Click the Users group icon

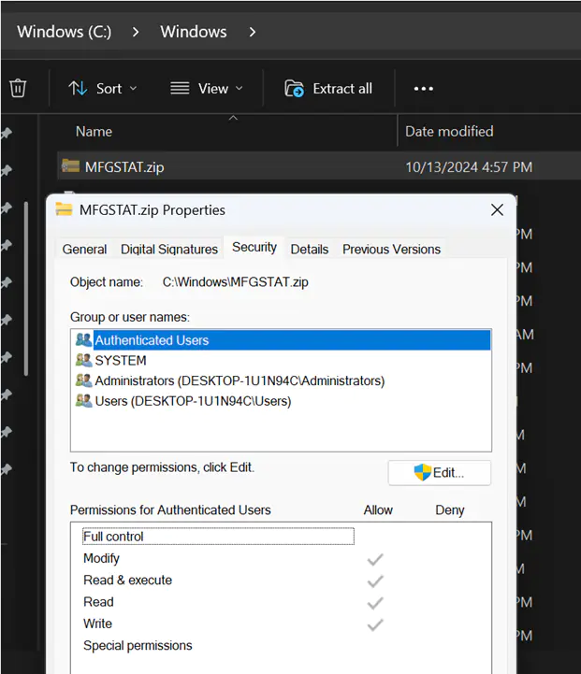click(x=83, y=401)
